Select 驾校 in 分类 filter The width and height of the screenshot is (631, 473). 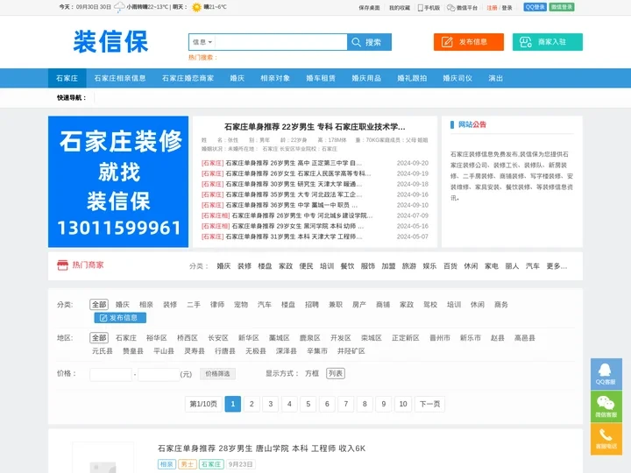(430, 305)
